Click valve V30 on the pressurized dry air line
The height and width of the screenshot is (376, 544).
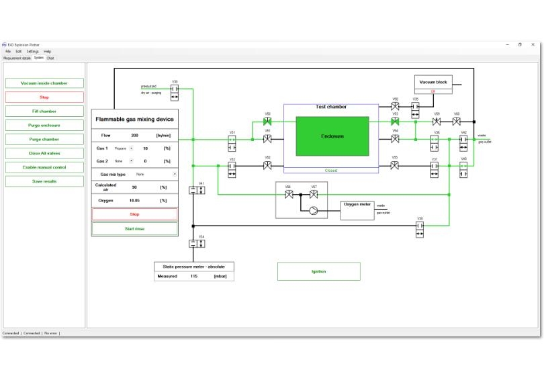[x=175, y=93]
